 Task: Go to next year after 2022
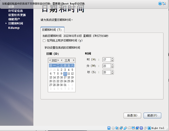click(x=58, y=60)
